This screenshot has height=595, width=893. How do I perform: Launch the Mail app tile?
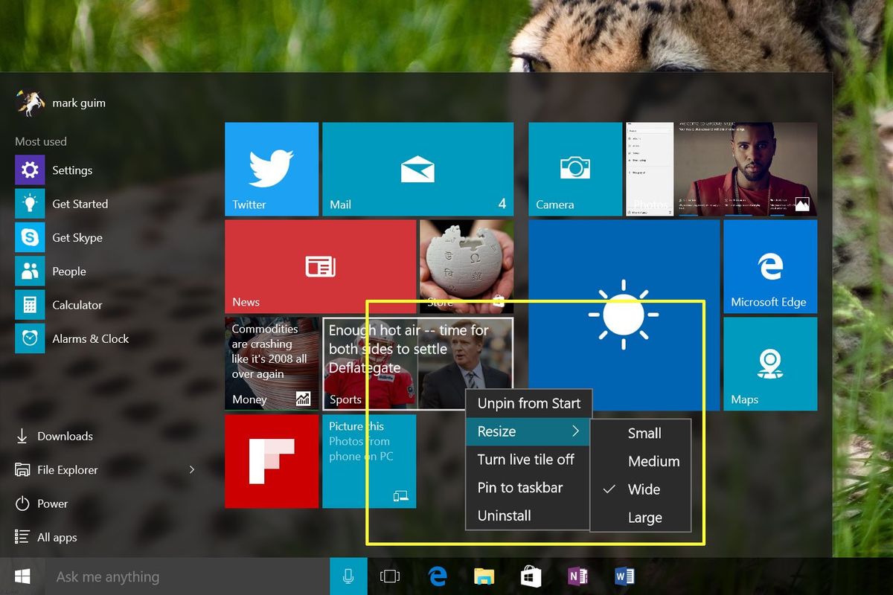(x=417, y=169)
